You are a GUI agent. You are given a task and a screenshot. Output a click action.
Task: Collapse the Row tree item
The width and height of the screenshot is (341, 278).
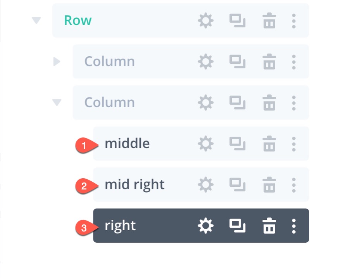(36, 21)
